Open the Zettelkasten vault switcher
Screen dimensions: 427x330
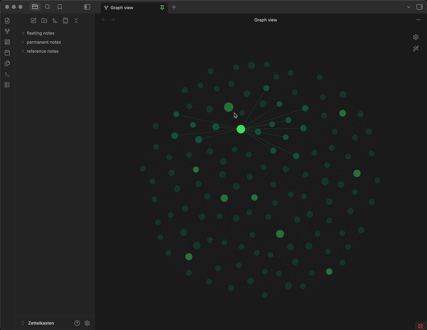pyautogui.click(x=37, y=323)
